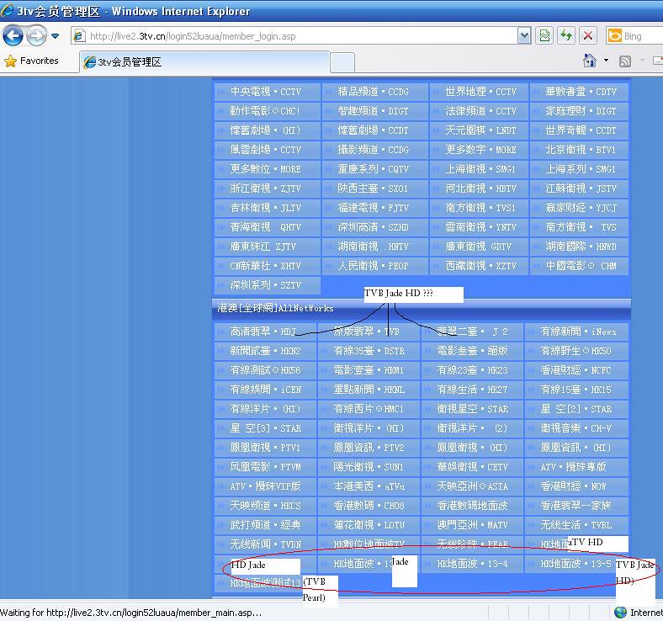Open channel 天映頻道 HKCS
Screen dimensions: 663x621
pos(266,506)
